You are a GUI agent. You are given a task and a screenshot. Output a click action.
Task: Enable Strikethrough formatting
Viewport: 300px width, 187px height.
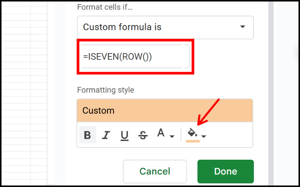pos(143,135)
